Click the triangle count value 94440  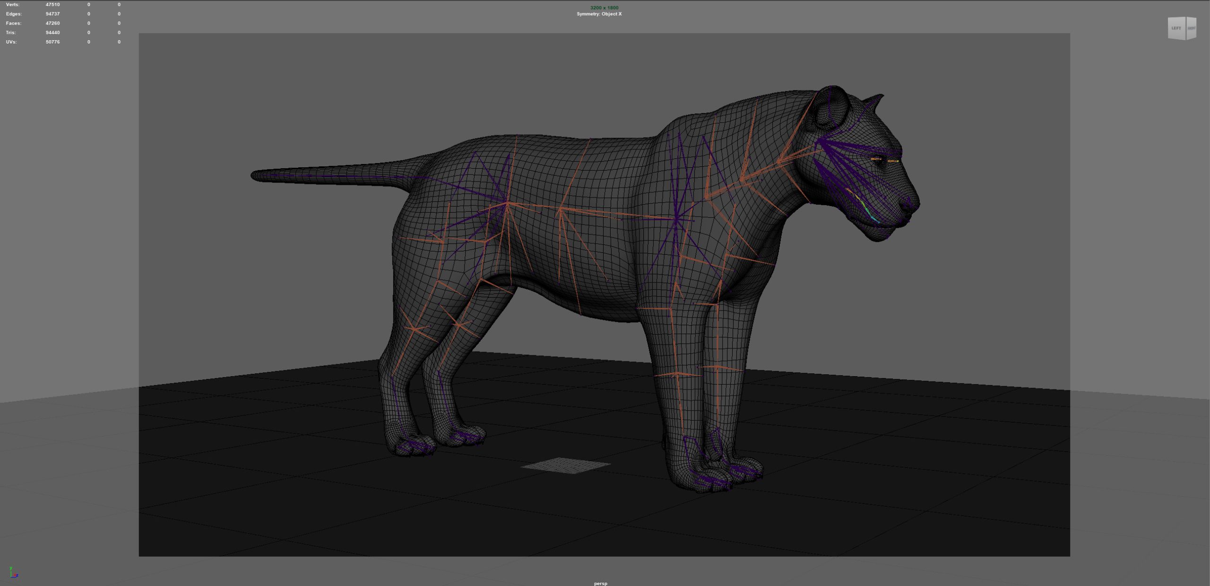[x=52, y=33]
